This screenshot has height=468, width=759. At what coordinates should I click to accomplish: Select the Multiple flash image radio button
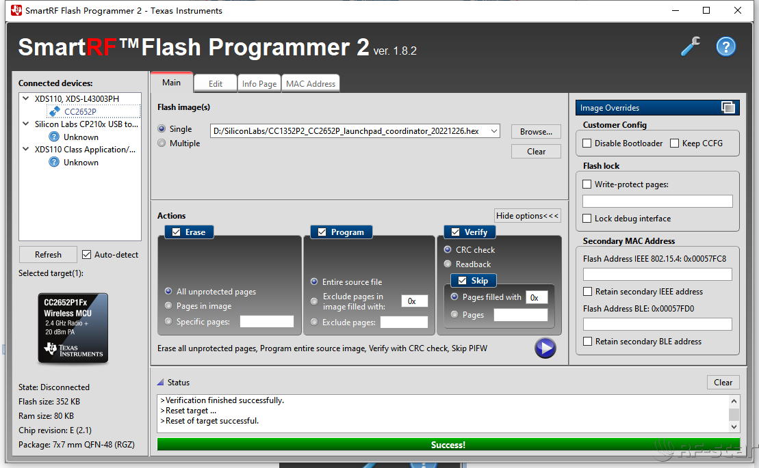(162, 143)
